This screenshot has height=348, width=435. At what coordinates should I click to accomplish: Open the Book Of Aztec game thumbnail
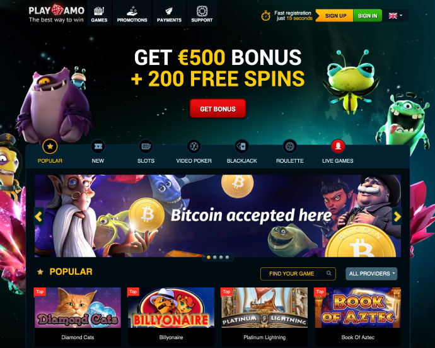(x=358, y=308)
